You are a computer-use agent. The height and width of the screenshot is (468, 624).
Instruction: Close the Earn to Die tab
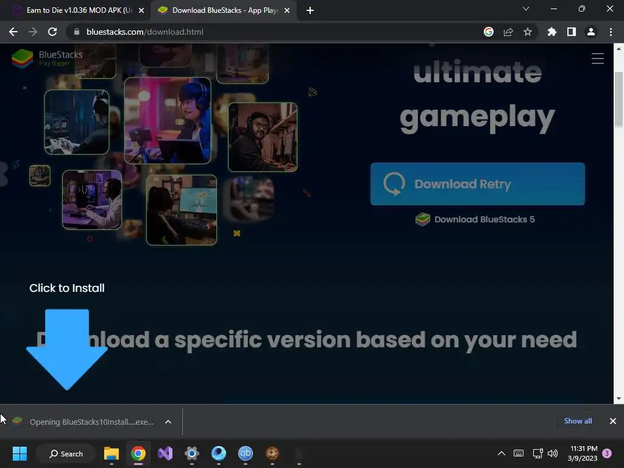[141, 10]
